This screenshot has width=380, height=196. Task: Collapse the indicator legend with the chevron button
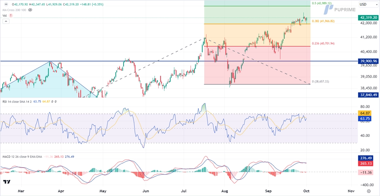tap(6, 21)
